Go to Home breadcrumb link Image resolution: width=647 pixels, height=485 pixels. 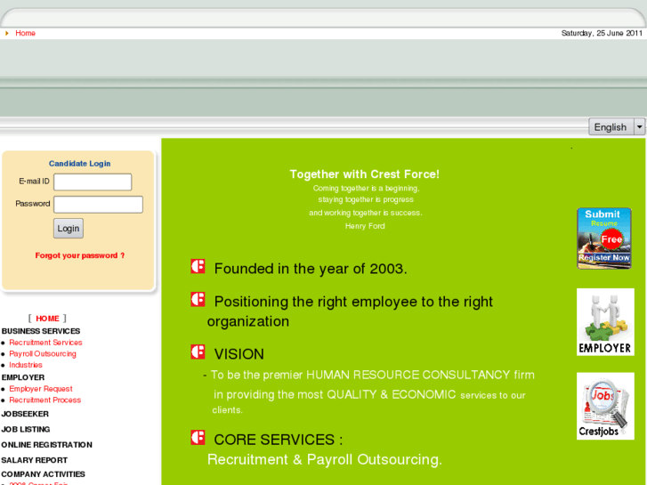(25, 33)
